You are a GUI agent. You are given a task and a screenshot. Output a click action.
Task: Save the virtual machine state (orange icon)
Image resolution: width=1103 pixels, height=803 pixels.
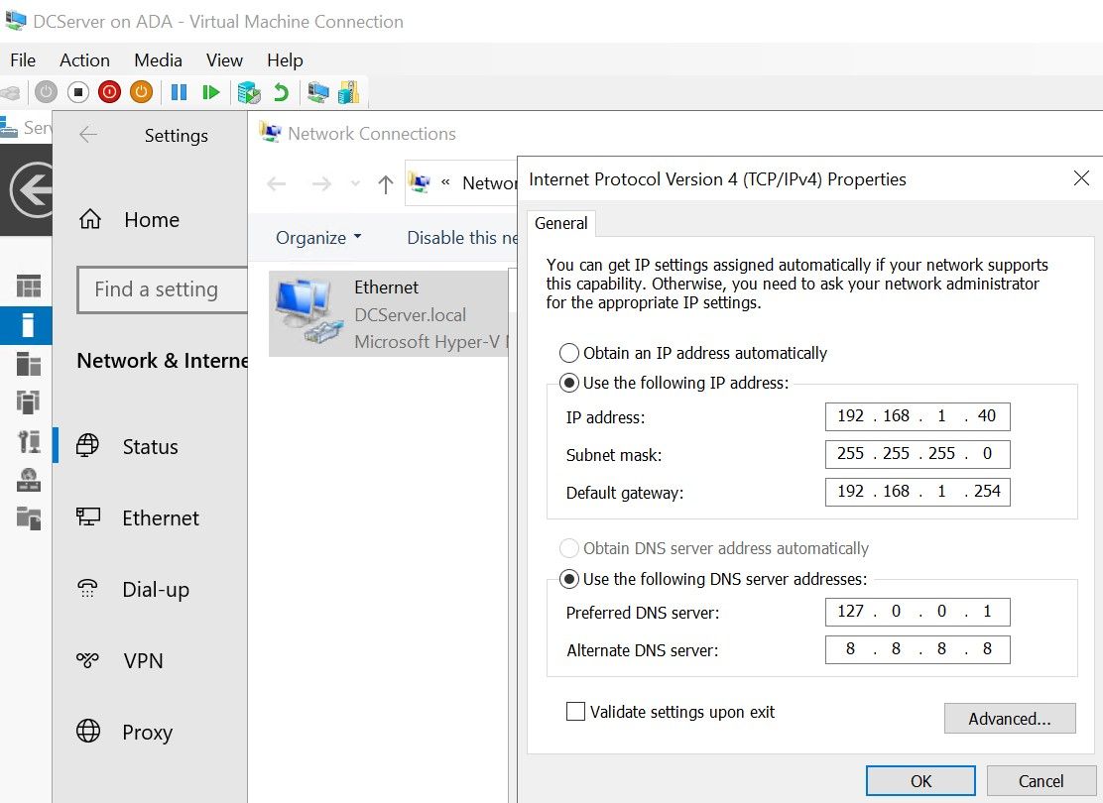140,91
